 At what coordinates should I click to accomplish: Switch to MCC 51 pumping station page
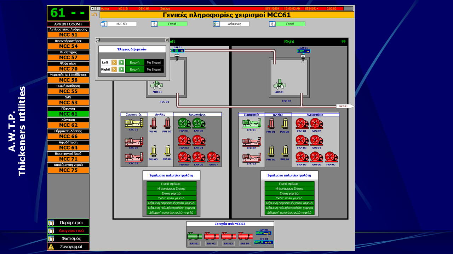(x=68, y=35)
